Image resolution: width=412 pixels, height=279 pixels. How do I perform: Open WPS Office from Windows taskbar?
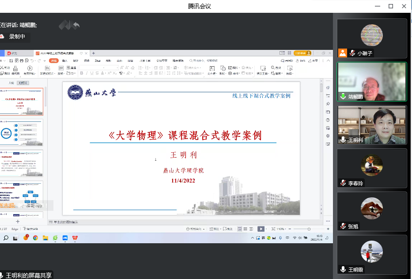[75, 238]
